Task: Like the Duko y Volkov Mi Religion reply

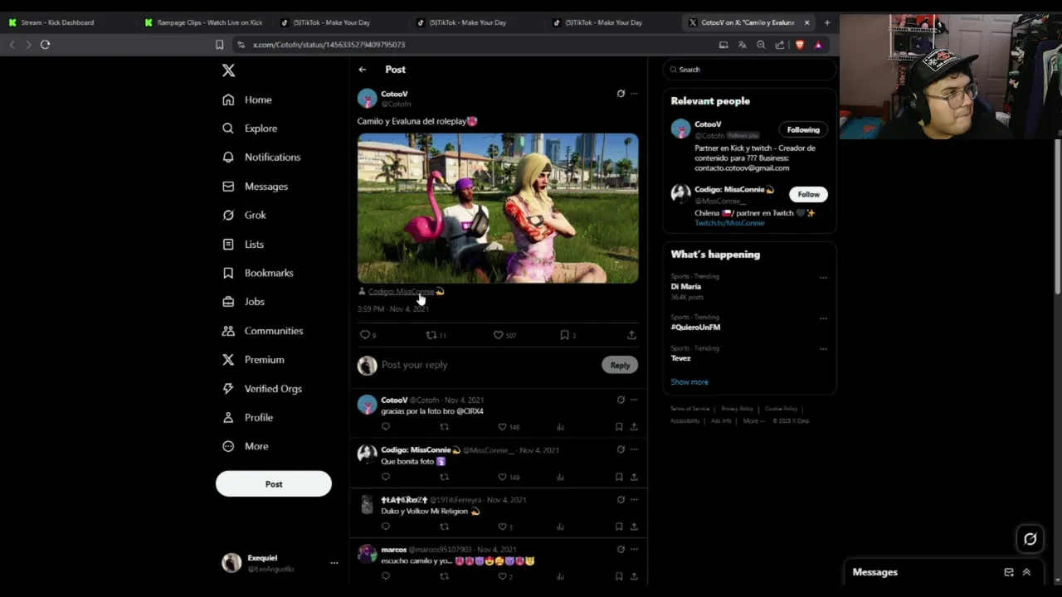Action: [x=502, y=527]
